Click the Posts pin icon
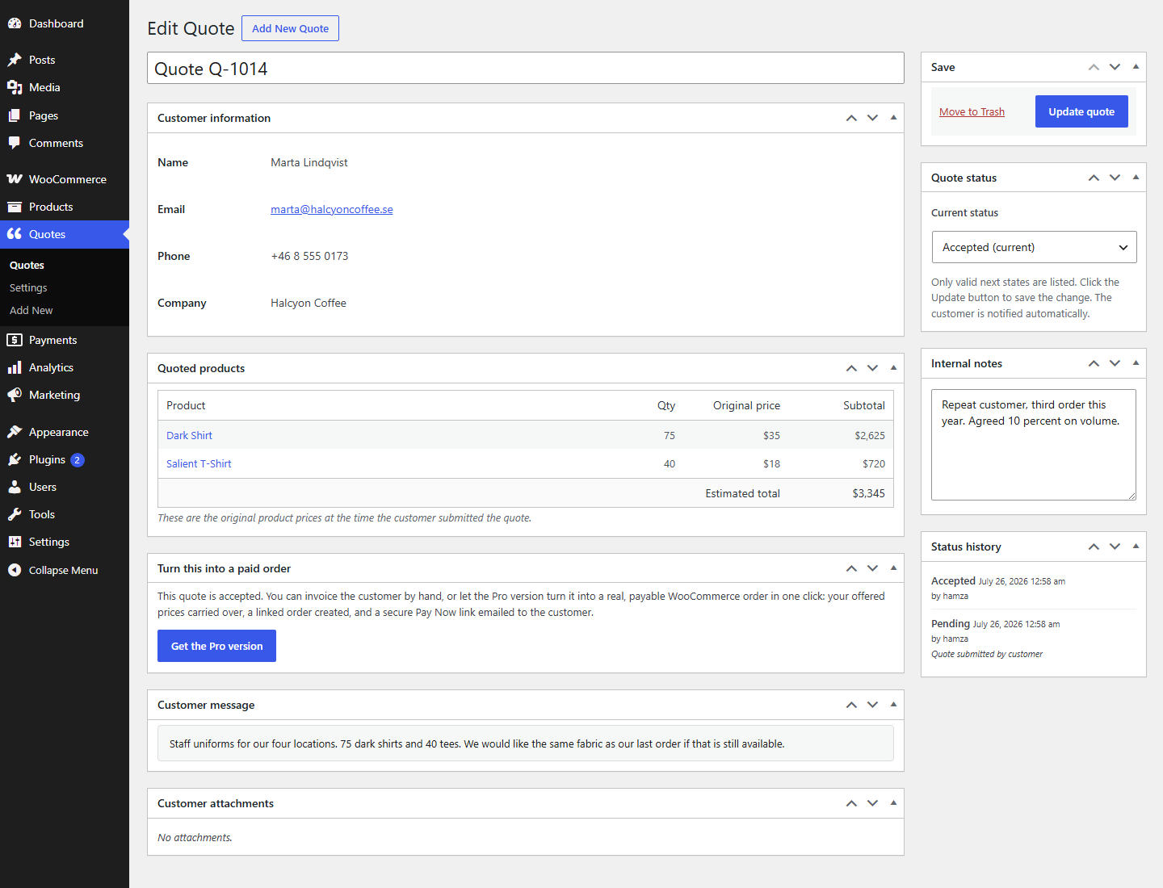 (15, 60)
